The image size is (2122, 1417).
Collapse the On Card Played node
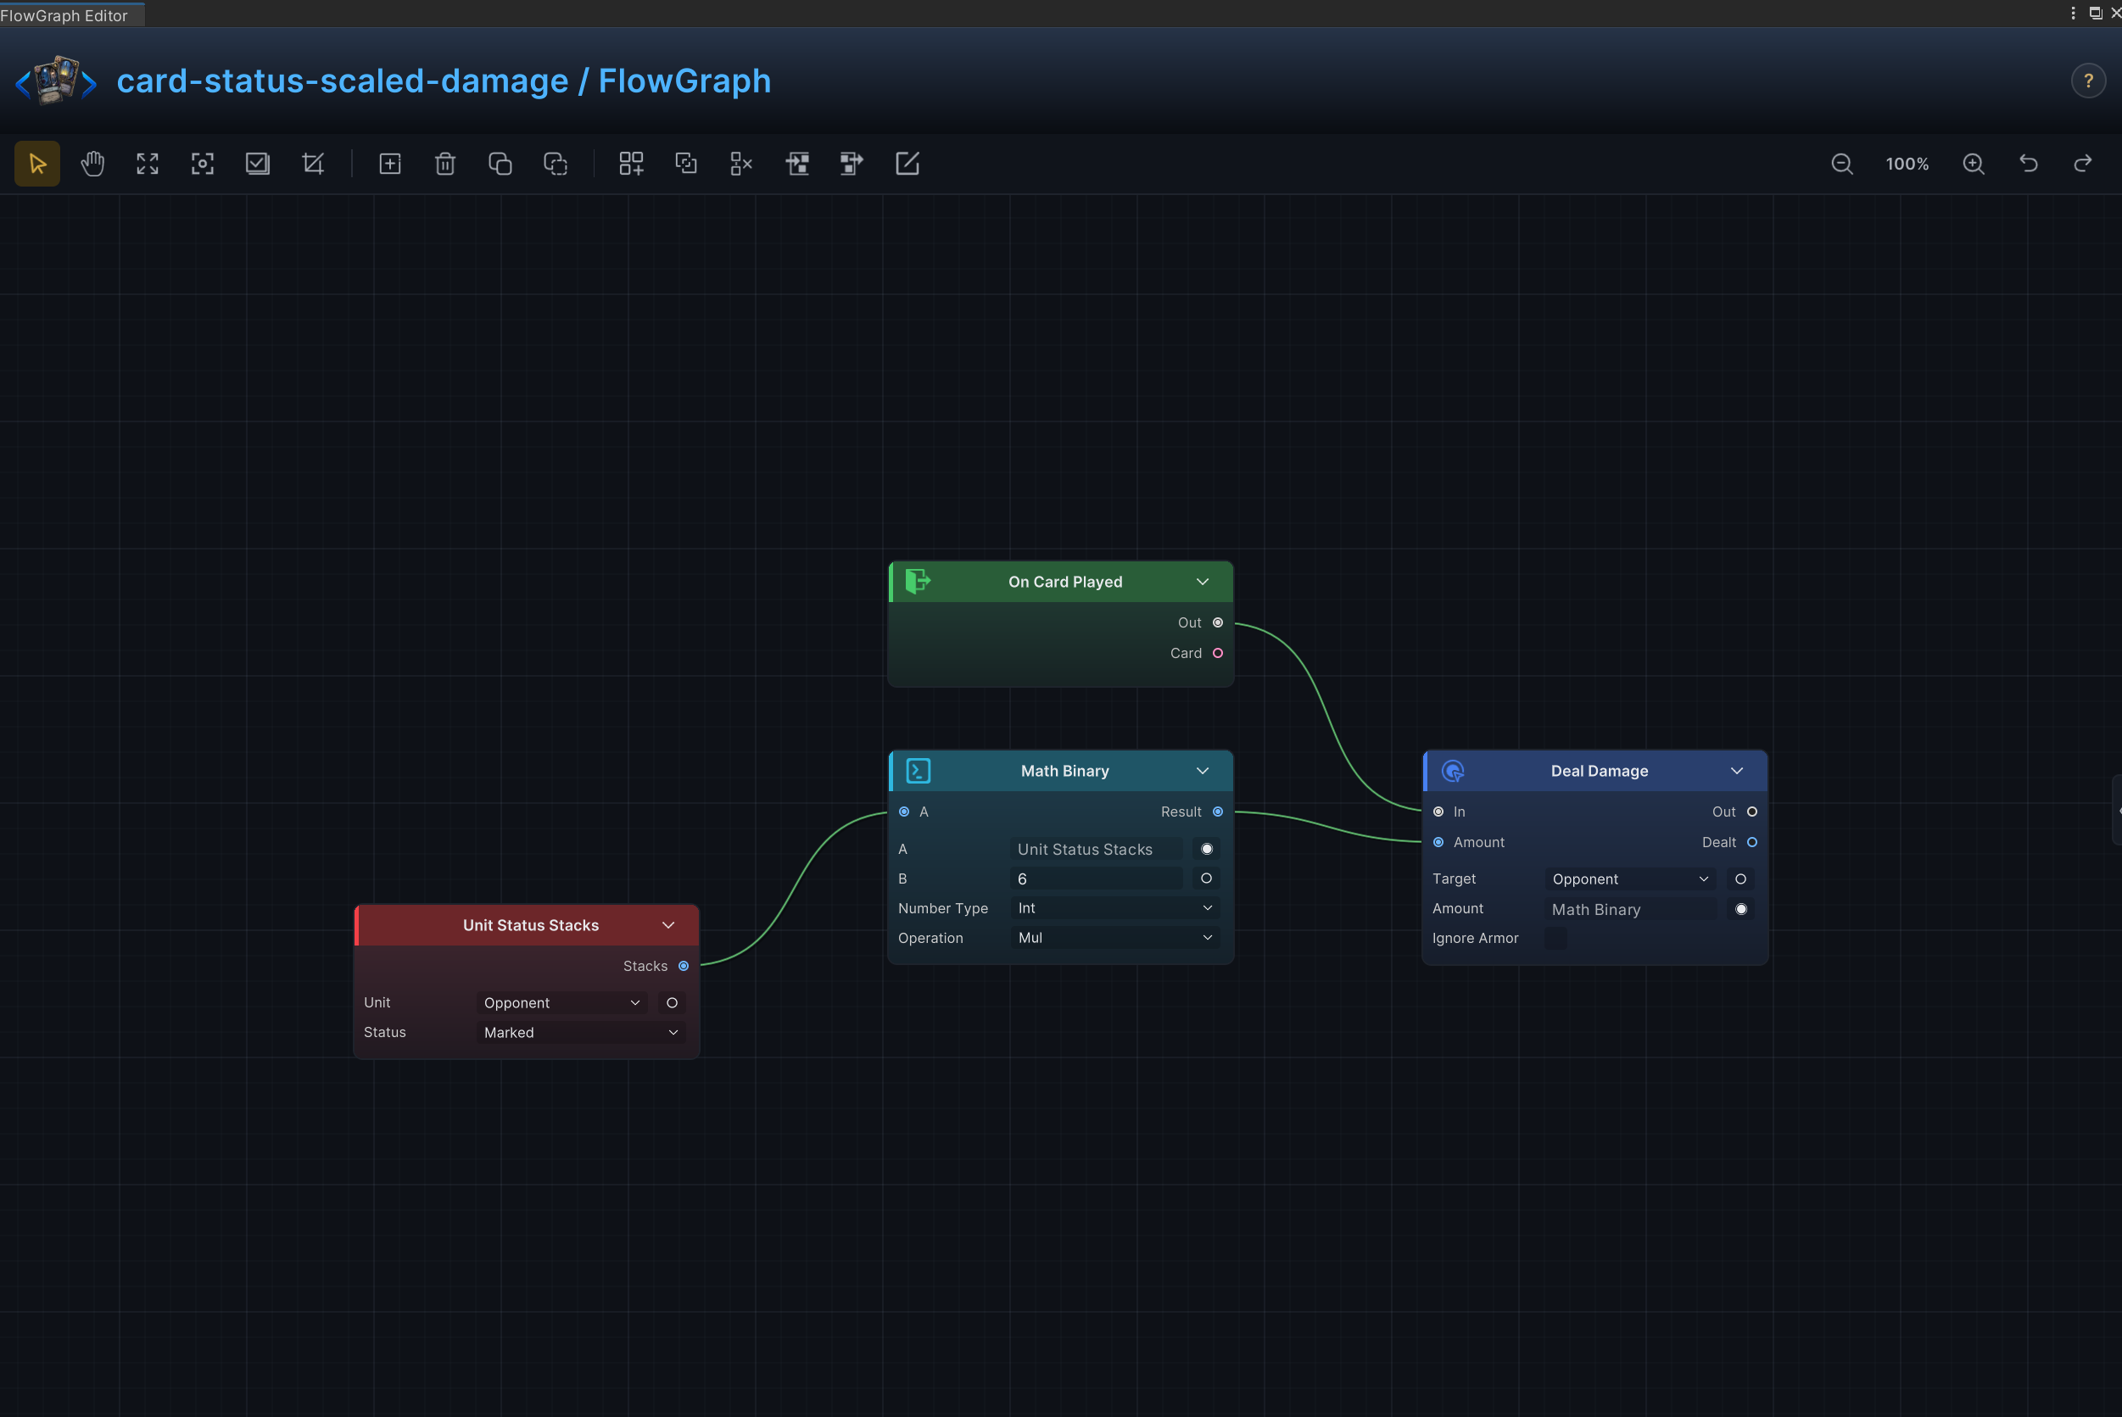1203,581
